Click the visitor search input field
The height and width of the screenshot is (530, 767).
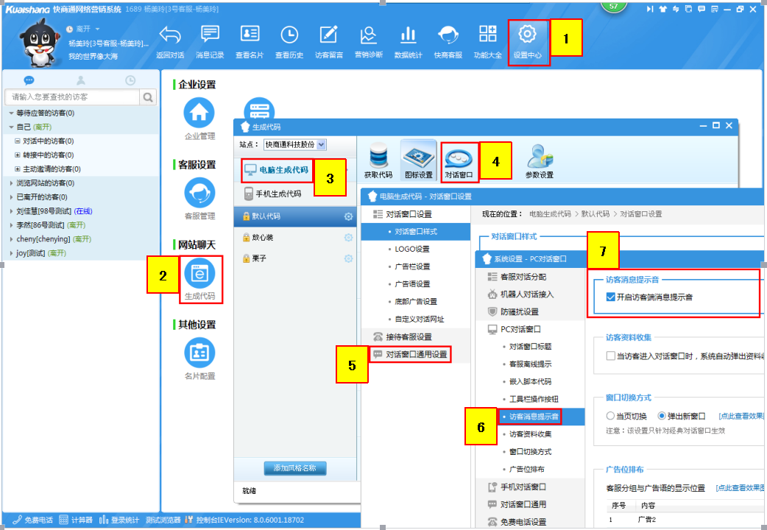(72, 97)
